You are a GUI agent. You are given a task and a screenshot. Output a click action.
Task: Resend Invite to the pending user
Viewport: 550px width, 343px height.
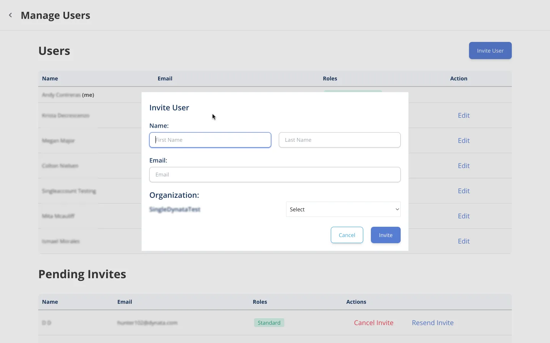point(432,323)
